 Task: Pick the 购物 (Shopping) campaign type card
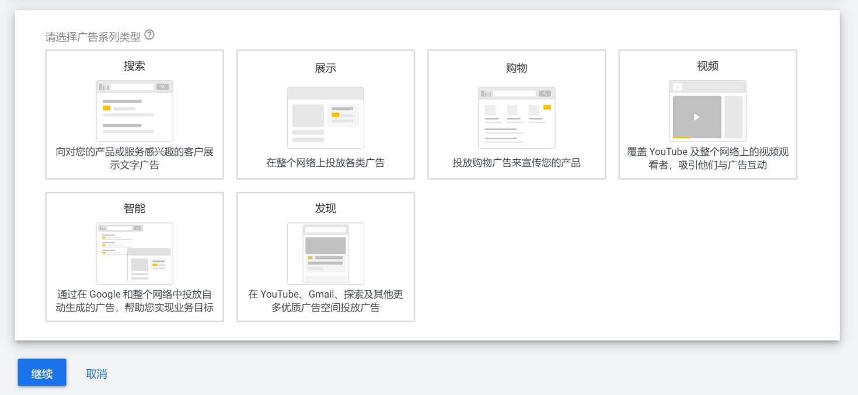(516, 114)
